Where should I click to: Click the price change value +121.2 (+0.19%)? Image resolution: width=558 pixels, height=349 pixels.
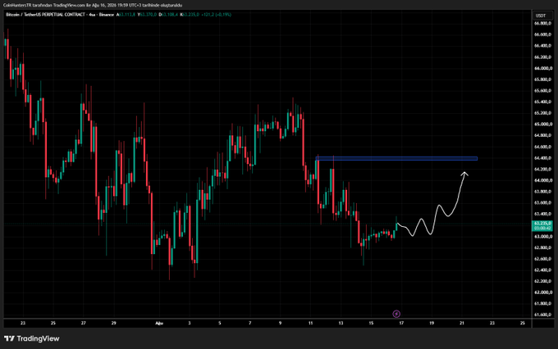coord(216,15)
